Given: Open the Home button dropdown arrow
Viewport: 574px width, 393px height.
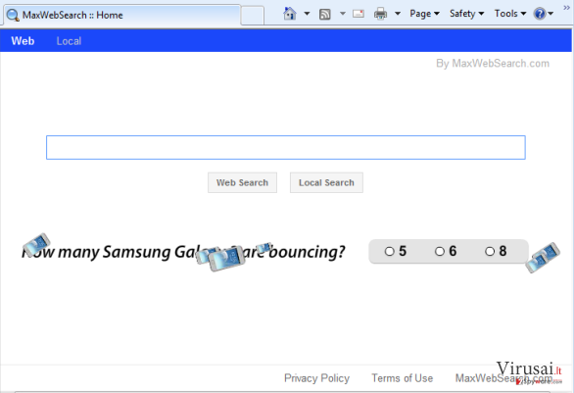Looking at the screenshot, I should pyautogui.click(x=307, y=14).
